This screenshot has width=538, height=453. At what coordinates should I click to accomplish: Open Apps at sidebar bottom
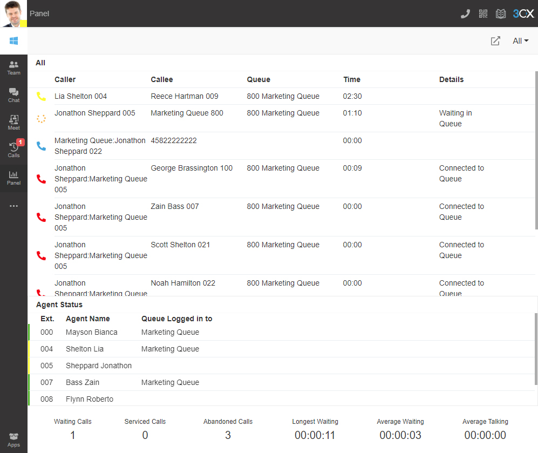click(13, 440)
